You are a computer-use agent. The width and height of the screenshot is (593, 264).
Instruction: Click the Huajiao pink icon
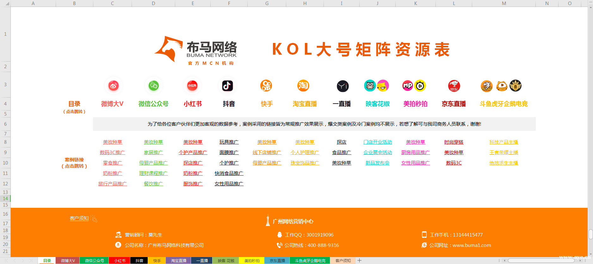(x=383, y=86)
